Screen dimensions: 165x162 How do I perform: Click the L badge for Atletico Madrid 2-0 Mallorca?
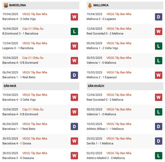click(x=158, y=155)
